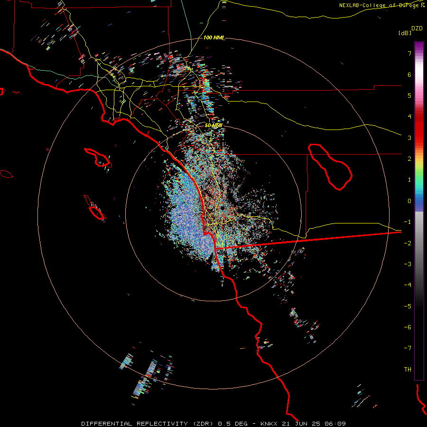Click the "100 NMI" range ring label
Image resolution: width=427 pixels, height=427 pixels.
click(x=213, y=37)
